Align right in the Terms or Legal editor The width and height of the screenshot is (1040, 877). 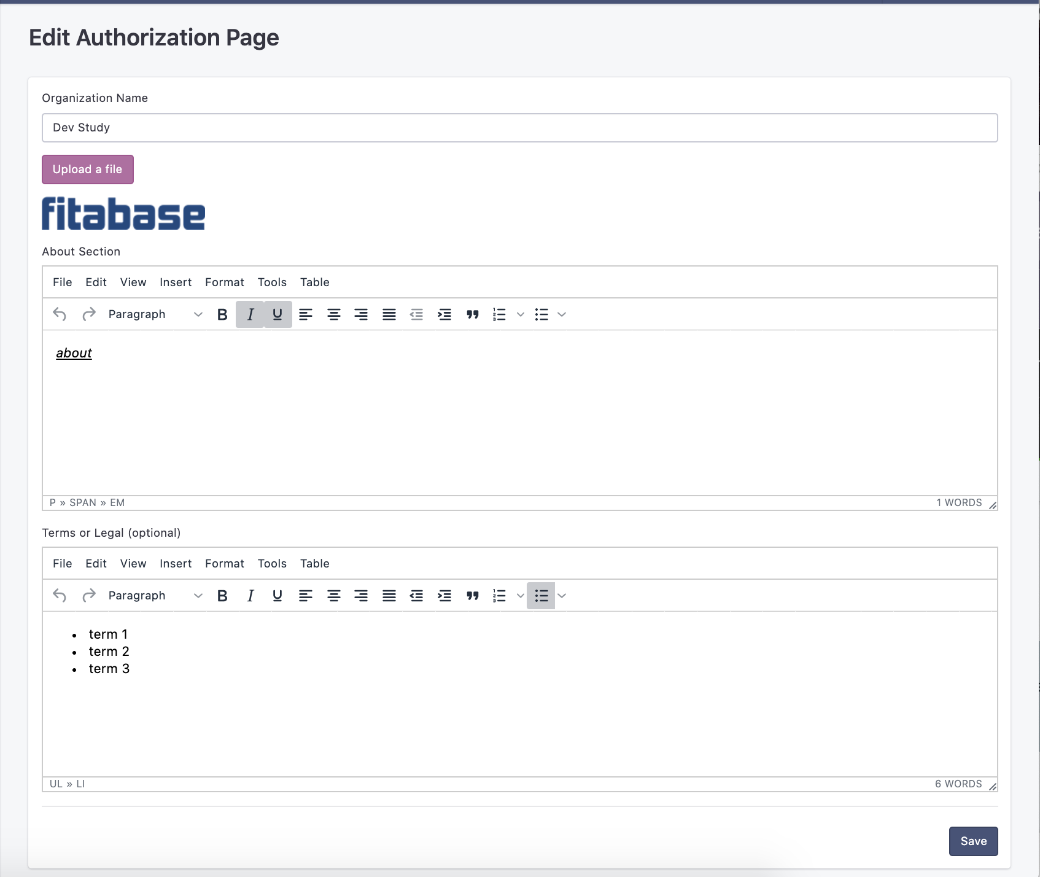361,596
